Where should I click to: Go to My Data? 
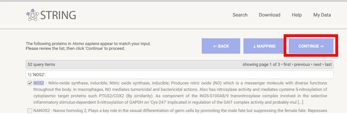322,15
